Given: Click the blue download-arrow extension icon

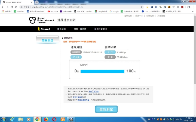Looking at the screenshot, I should (152, 7).
